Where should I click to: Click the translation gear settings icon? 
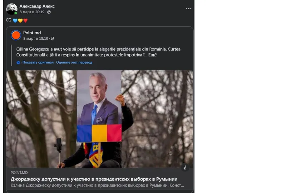pyautogui.click(x=18, y=63)
